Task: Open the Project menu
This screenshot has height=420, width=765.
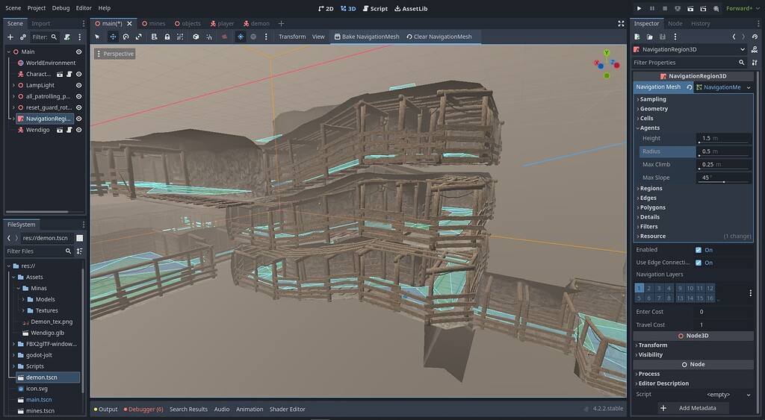Action: point(36,8)
